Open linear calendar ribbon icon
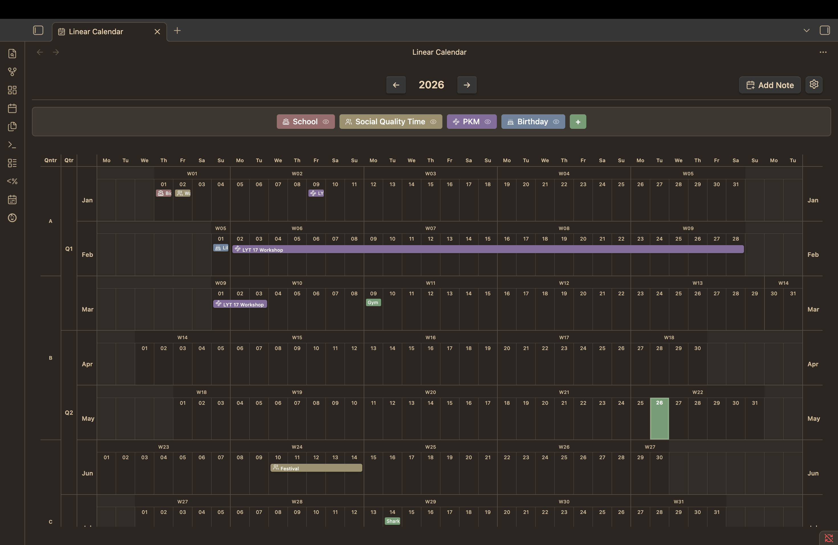The image size is (838, 545). coord(12,200)
